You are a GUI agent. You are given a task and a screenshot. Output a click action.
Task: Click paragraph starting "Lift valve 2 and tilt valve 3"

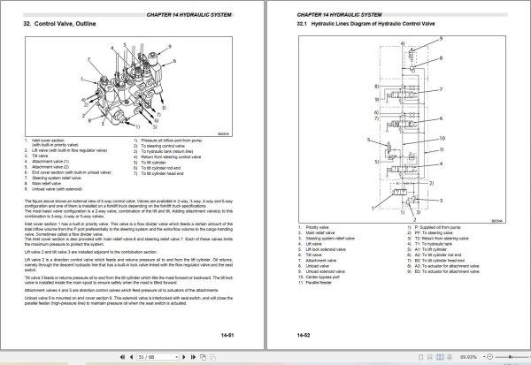click(91, 252)
